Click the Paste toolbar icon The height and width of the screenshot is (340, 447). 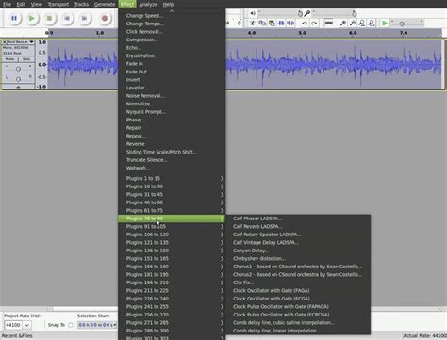point(272,23)
